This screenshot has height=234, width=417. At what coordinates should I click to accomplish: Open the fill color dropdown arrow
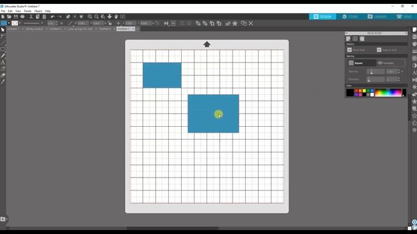(x=8, y=23)
